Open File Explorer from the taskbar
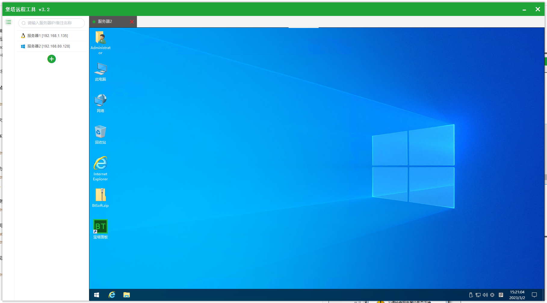 pos(127,295)
